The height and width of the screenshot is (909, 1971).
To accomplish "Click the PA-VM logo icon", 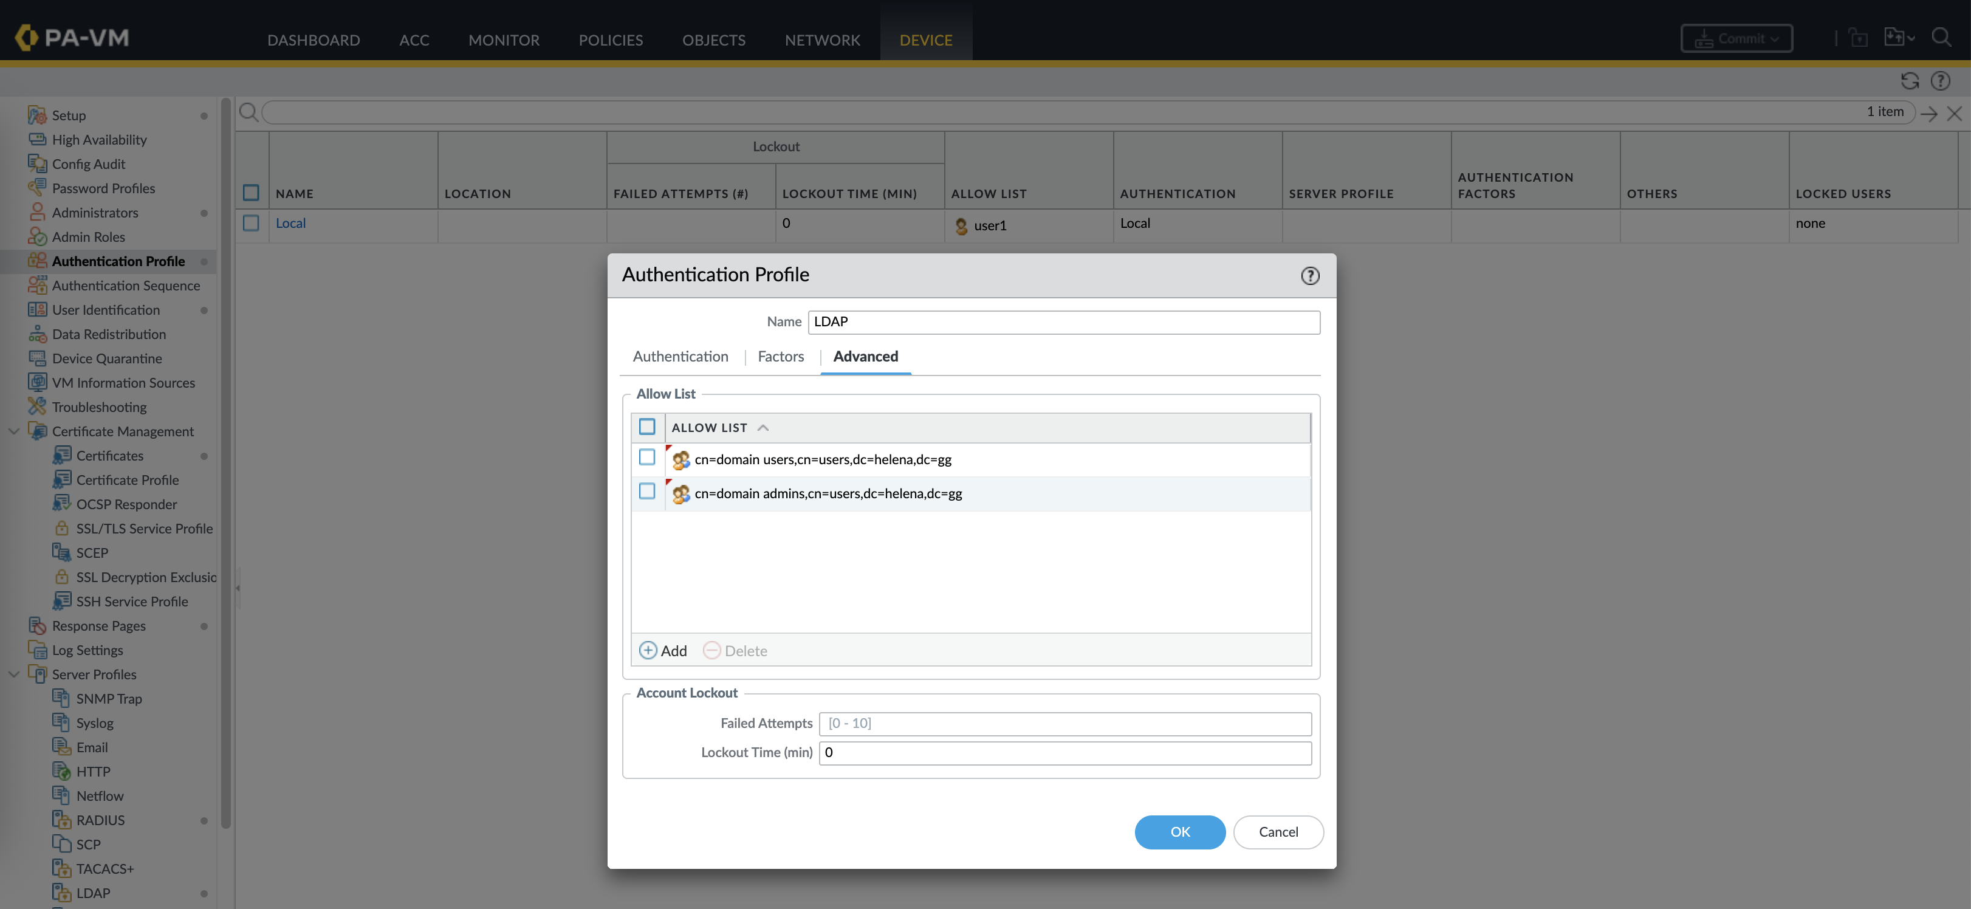I will (x=26, y=38).
